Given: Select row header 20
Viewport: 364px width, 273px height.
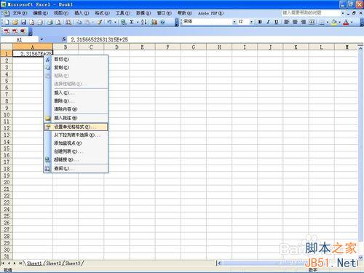Looking at the screenshot, I should pos(7,182).
